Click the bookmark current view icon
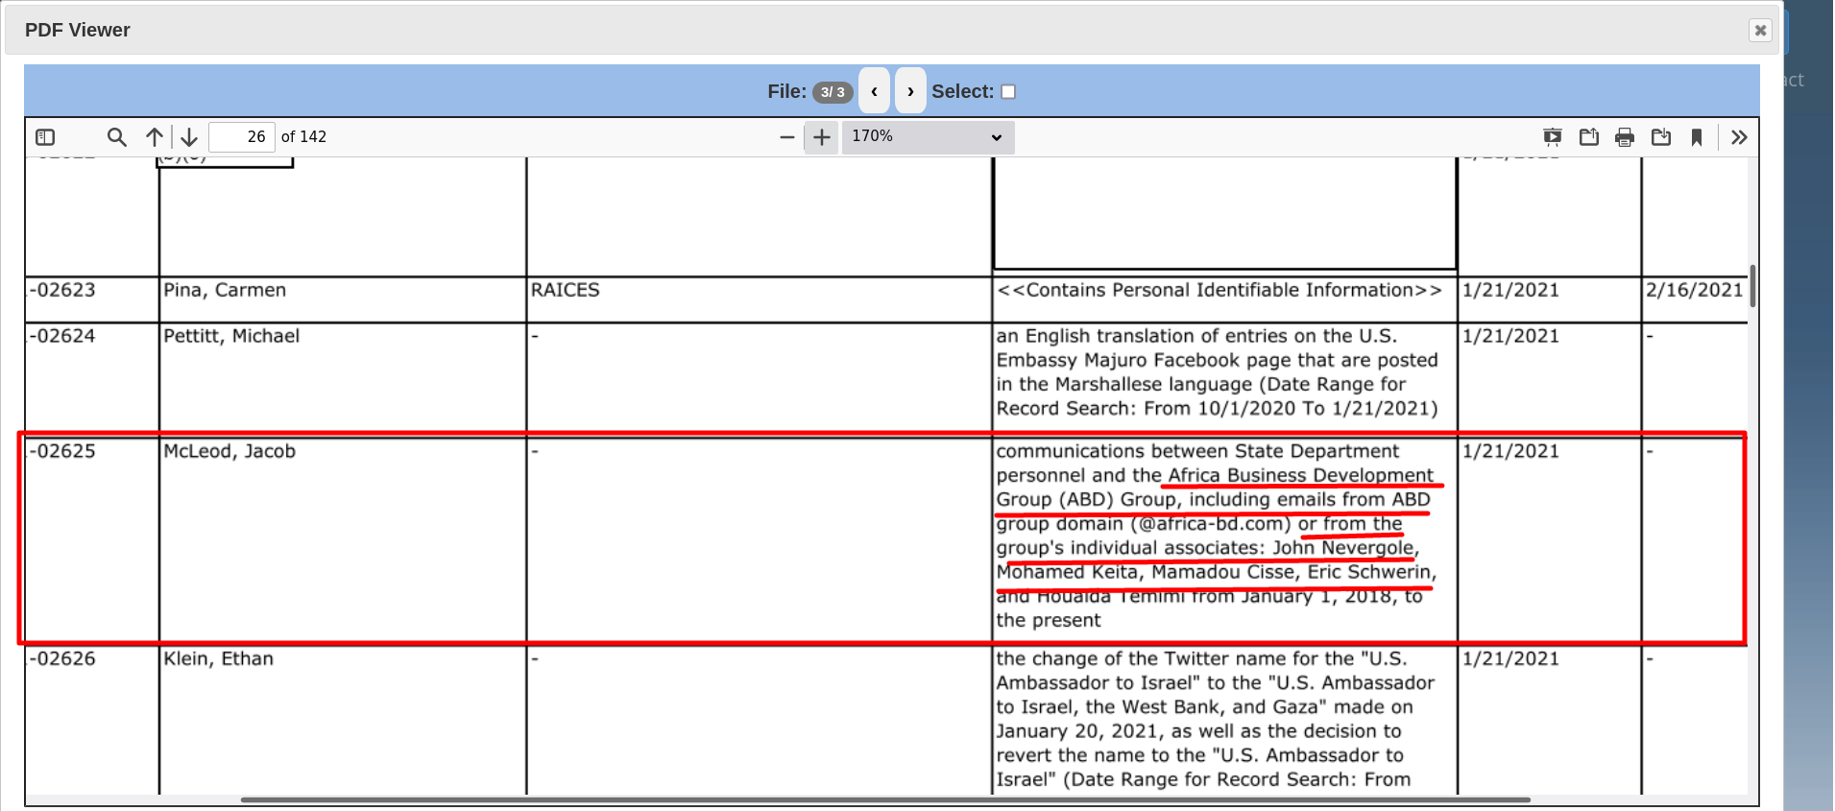Viewport: 1835px width, 811px height. coord(1697,137)
